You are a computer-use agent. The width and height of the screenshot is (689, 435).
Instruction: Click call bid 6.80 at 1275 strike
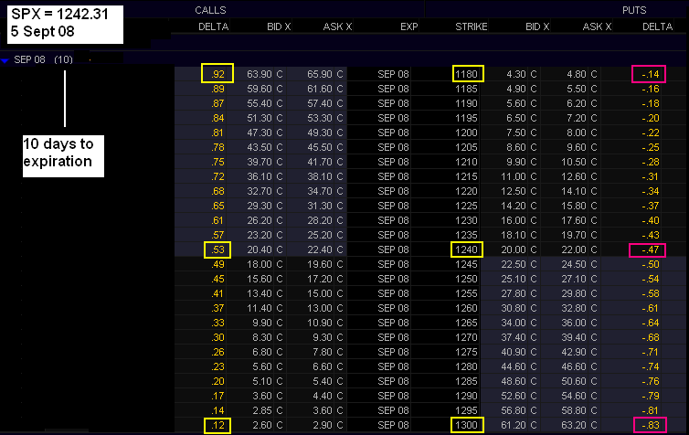click(262, 352)
